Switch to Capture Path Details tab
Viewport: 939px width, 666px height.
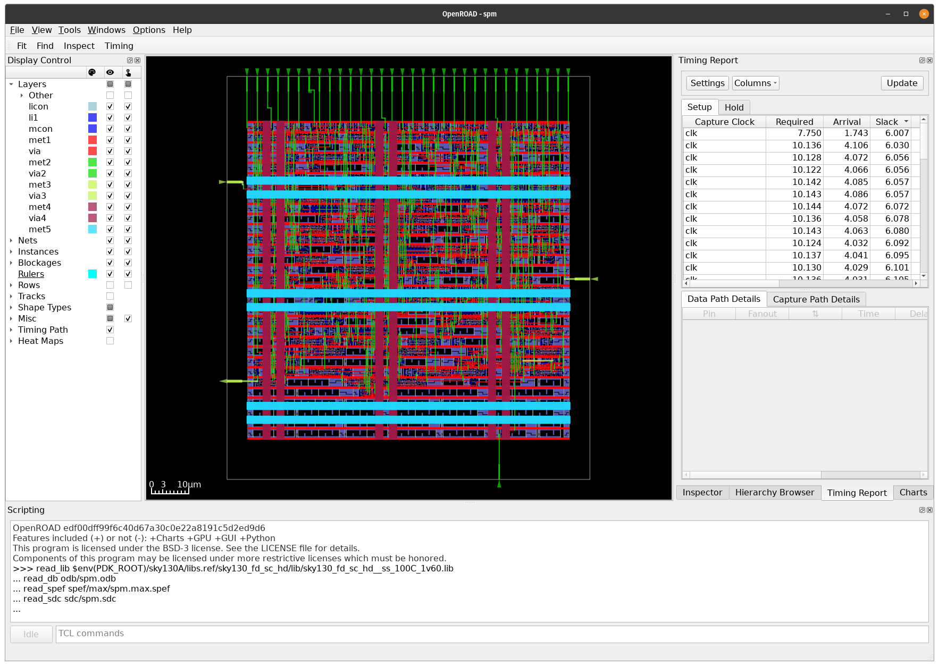tap(816, 299)
